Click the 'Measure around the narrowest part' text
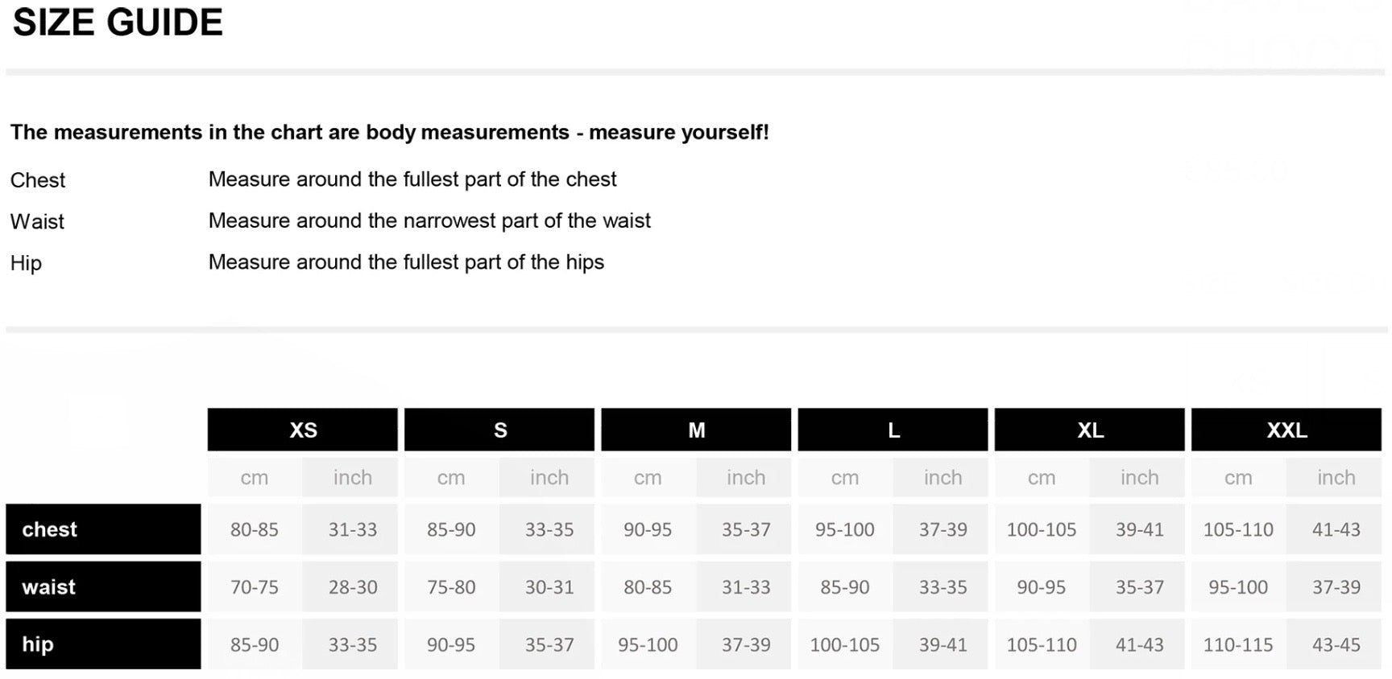Screen dimensions: 1392x679 pyautogui.click(x=429, y=220)
